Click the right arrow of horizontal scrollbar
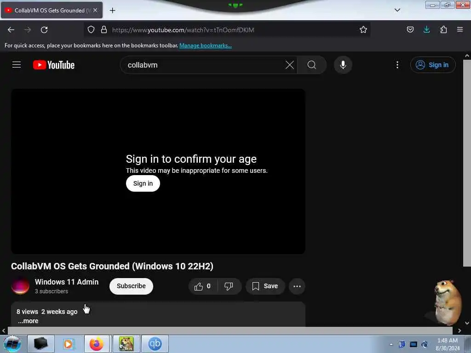Viewport: 471px width, 353px height. (x=460, y=331)
